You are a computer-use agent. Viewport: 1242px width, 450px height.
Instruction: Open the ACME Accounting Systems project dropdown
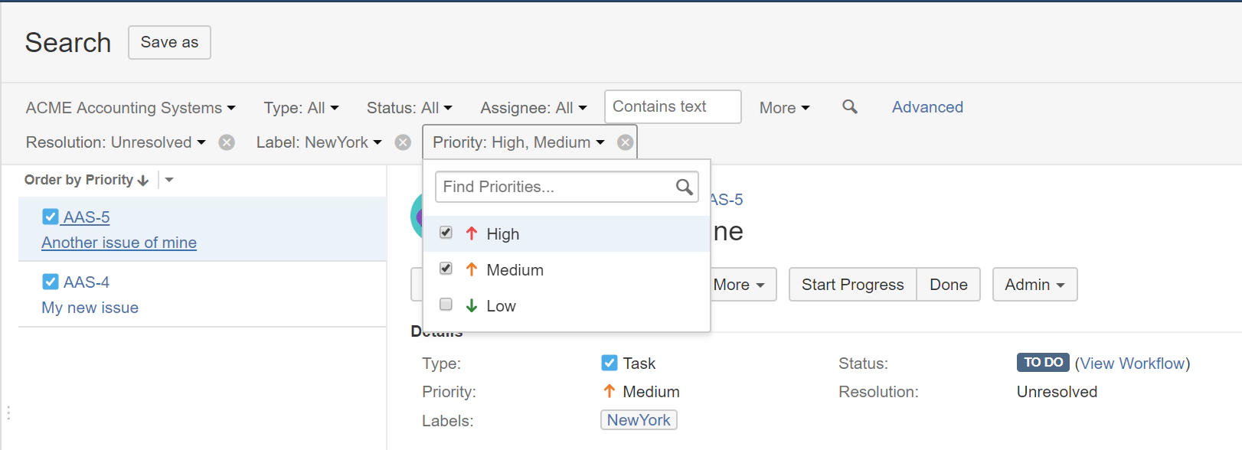[x=130, y=108]
